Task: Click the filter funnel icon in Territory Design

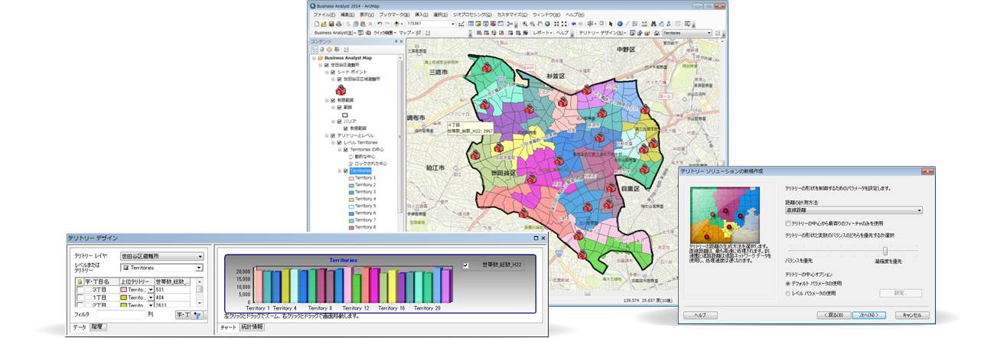Action: 198,315
